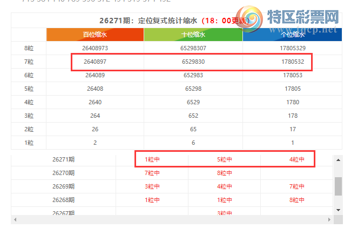Select the 十位缩水 column header
This screenshot has height=235, width=344.
pyautogui.click(x=193, y=35)
